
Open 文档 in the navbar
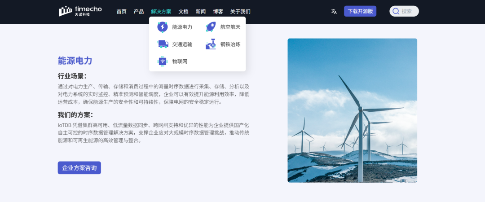pos(183,11)
